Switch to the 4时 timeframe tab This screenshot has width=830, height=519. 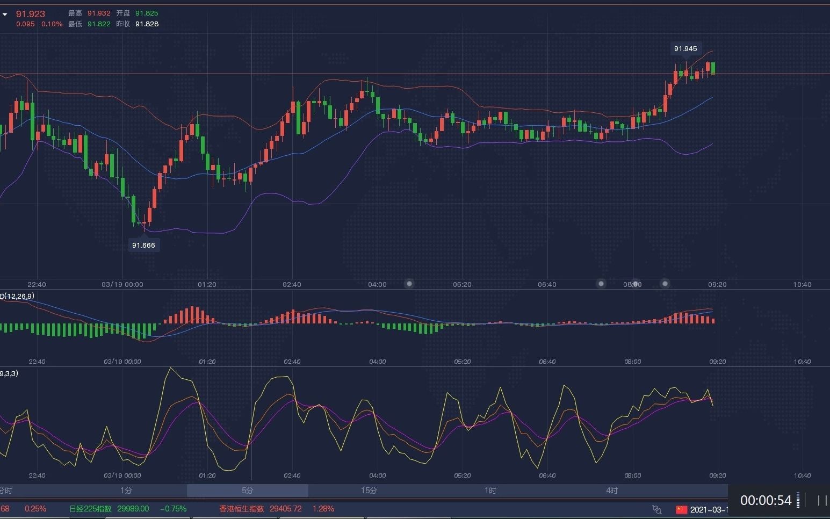[611, 491]
